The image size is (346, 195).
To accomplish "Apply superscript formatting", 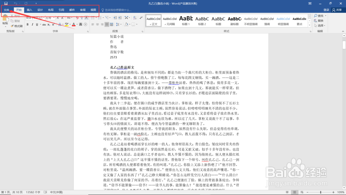I will click(53, 25).
